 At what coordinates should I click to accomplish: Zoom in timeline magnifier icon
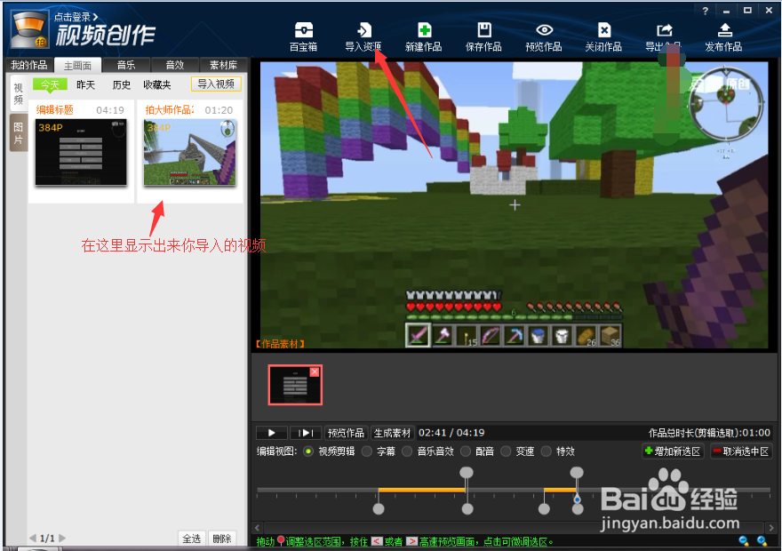pyautogui.click(x=762, y=540)
